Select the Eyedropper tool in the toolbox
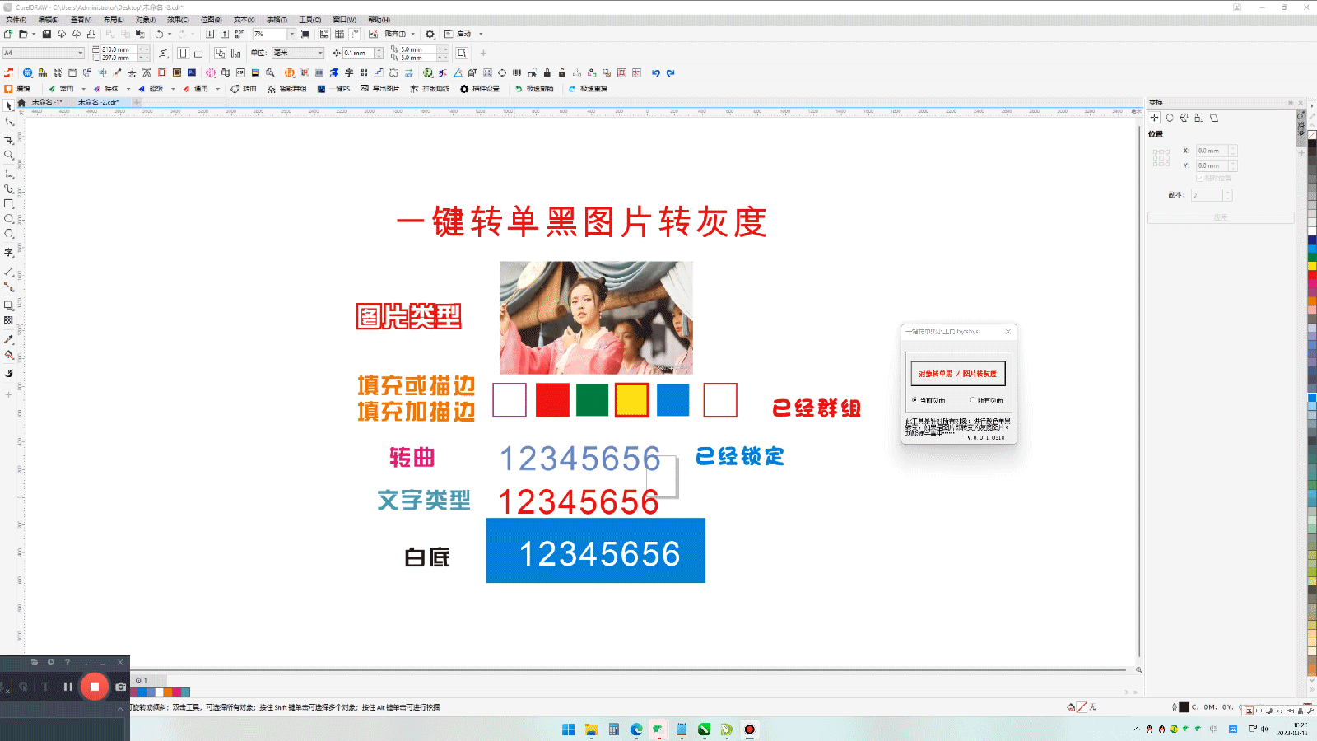Screen dimensions: 1317x741 pos(9,339)
